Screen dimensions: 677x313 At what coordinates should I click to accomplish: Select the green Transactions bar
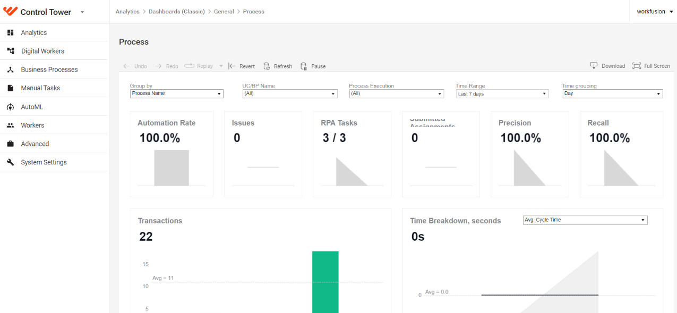325,282
